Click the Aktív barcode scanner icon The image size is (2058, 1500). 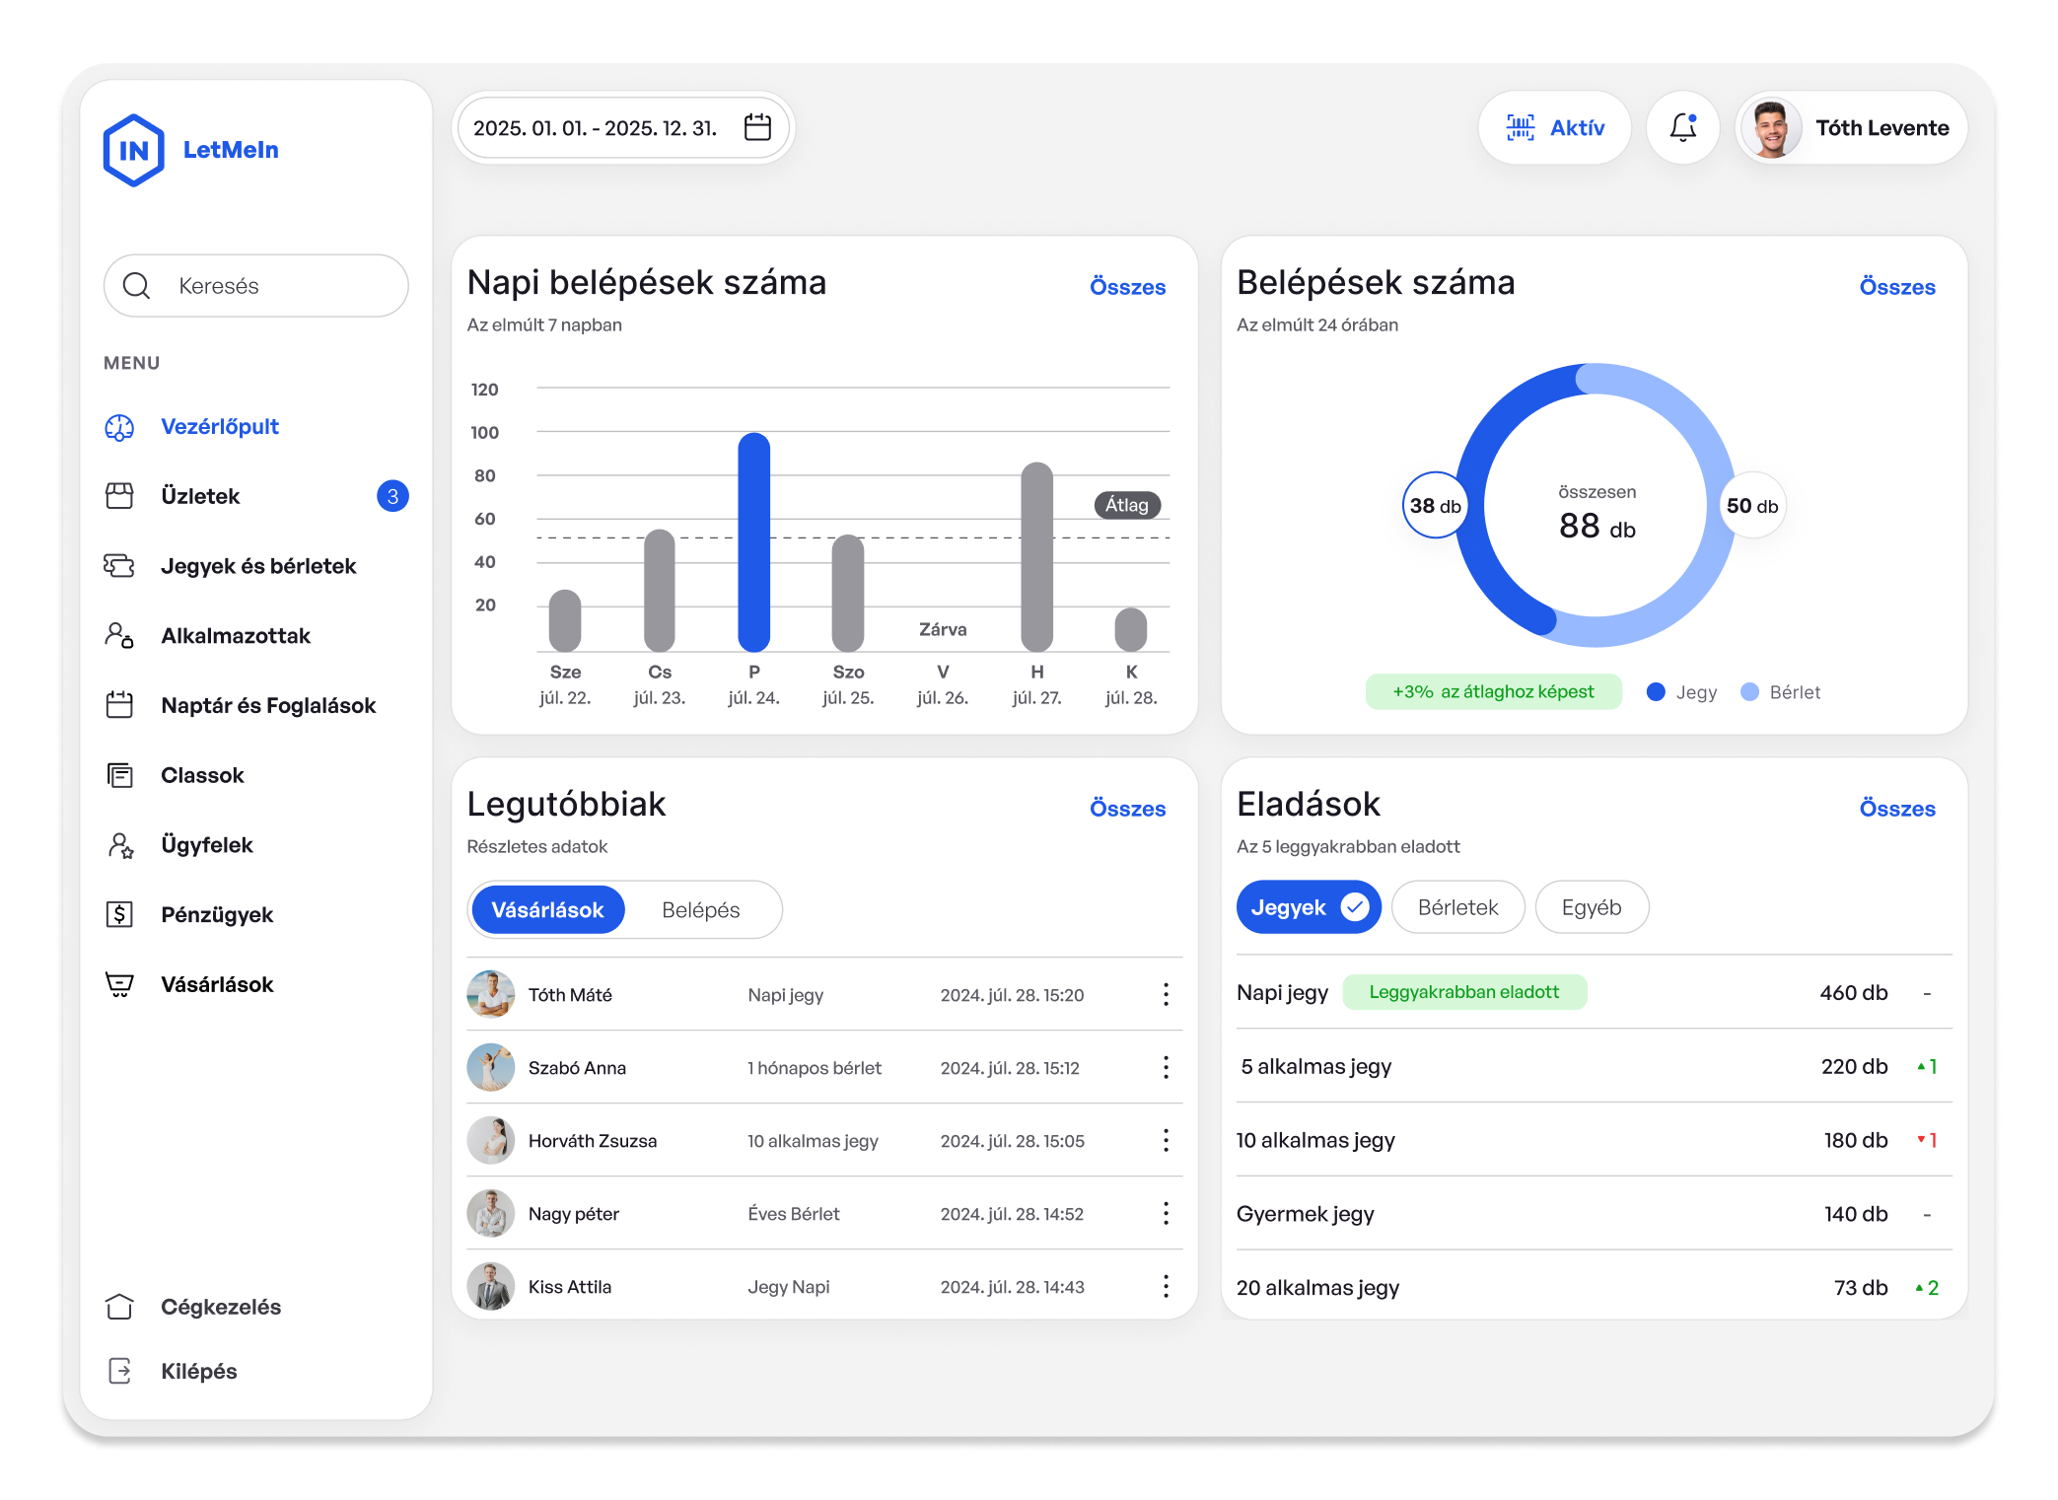(x=1521, y=127)
